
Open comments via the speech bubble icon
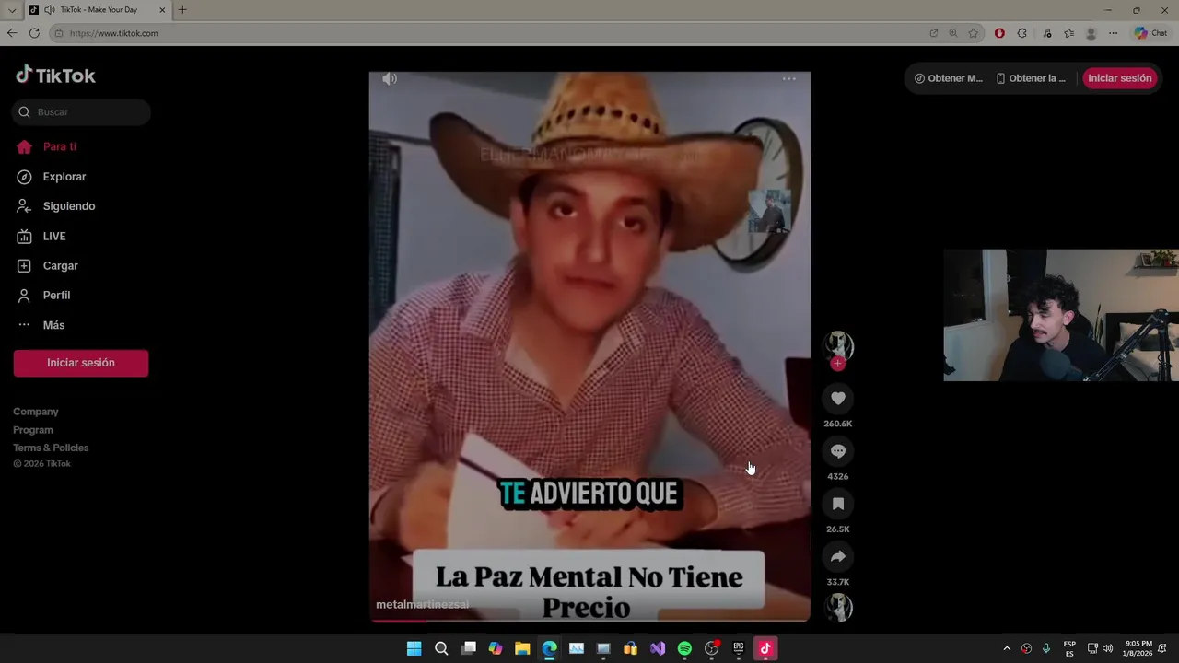pyautogui.click(x=838, y=451)
